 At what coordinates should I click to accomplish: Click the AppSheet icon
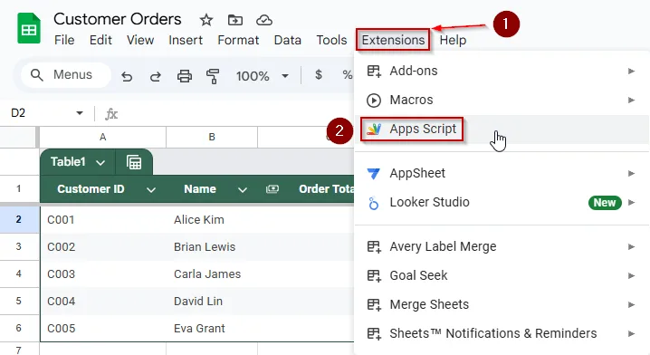coord(374,173)
